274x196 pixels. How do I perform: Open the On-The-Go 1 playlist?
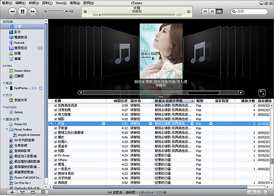click(x=22, y=183)
